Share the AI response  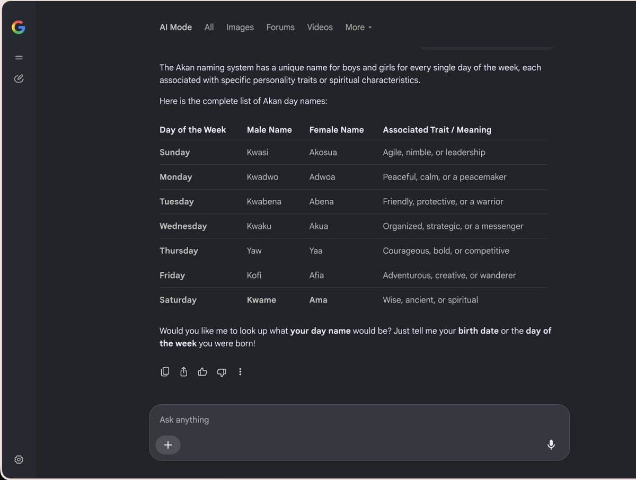pyautogui.click(x=183, y=371)
